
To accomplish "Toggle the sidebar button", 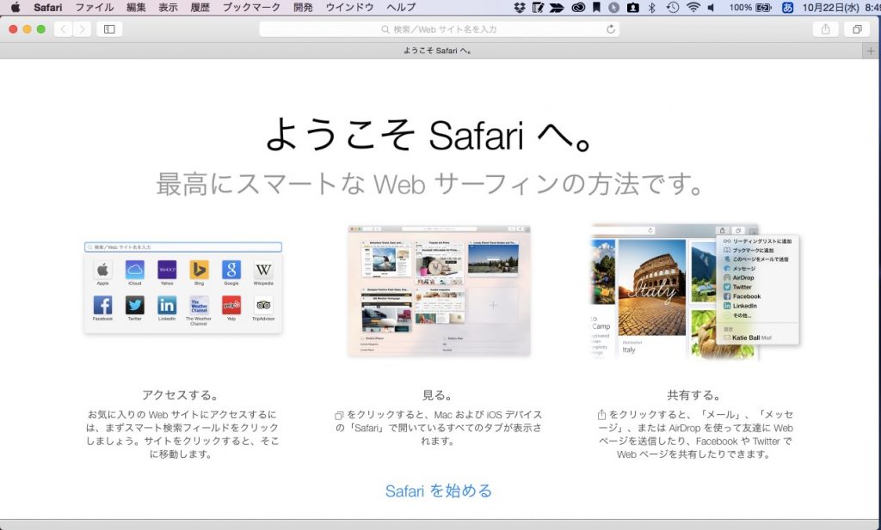I will click(x=109, y=29).
